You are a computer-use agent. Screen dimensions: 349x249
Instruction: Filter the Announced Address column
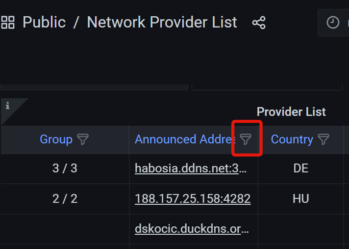click(x=246, y=139)
